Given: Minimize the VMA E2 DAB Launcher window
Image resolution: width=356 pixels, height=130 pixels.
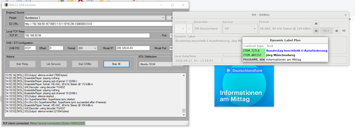Looking at the screenshot, I should click(x=161, y=5).
